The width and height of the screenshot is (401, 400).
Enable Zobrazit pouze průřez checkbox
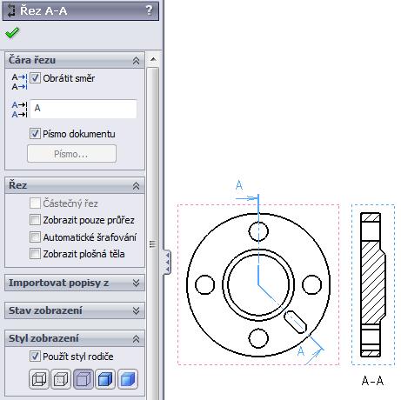click(35, 220)
